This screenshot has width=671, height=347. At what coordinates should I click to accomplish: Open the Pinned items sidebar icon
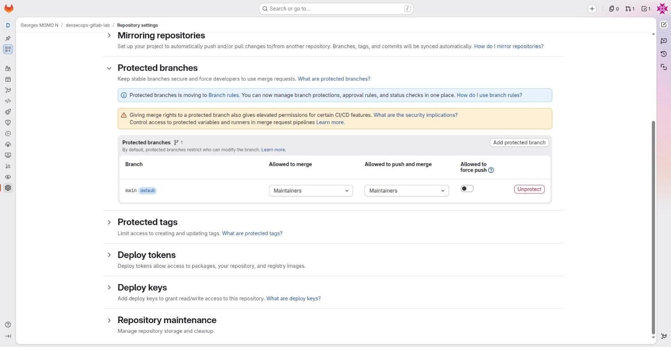point(8,39)
